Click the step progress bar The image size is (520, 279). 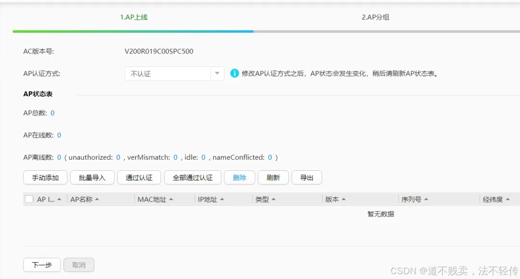[266, 31]
